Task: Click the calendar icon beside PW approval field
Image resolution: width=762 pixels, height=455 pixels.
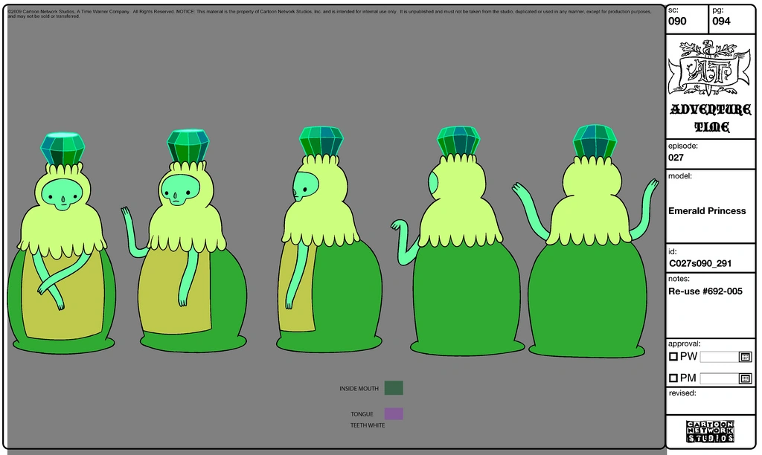Action: [x=747, y=356]
